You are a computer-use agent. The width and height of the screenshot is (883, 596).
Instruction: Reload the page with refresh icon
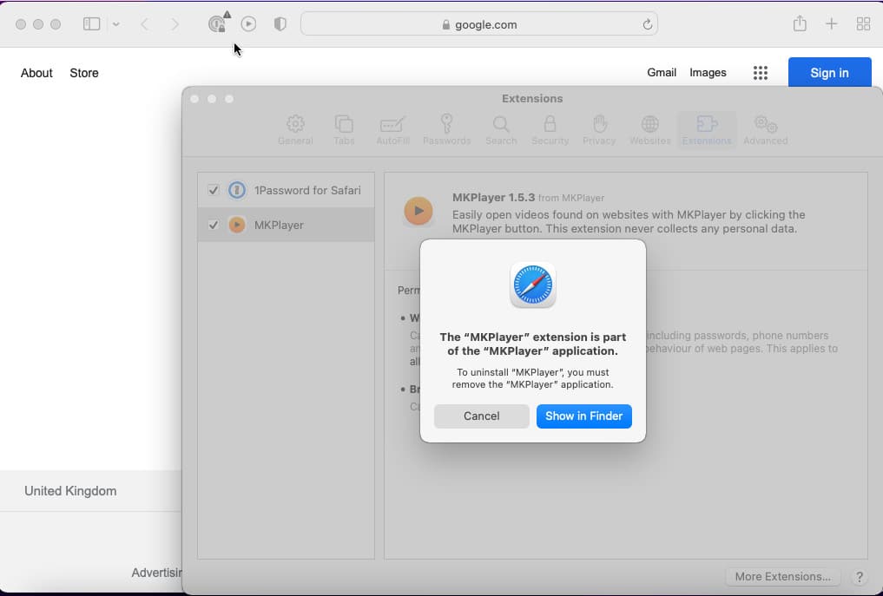tap(647, 24)
